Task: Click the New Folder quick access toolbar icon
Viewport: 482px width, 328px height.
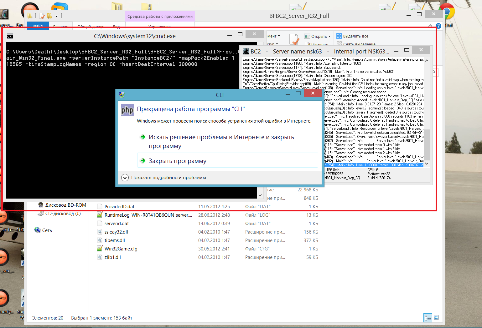Action: click(x=49, y=16)
